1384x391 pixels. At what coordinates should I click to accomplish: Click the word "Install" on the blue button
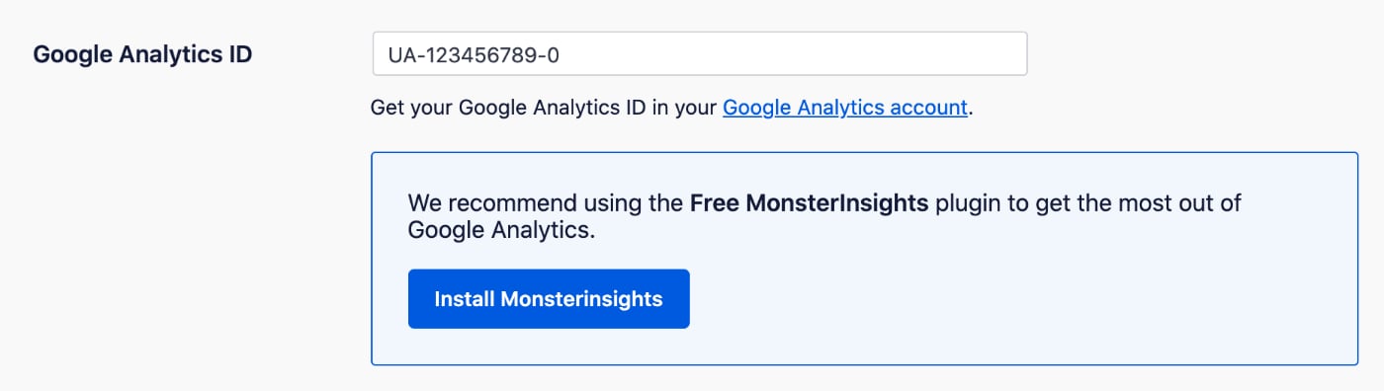point(465,298)
